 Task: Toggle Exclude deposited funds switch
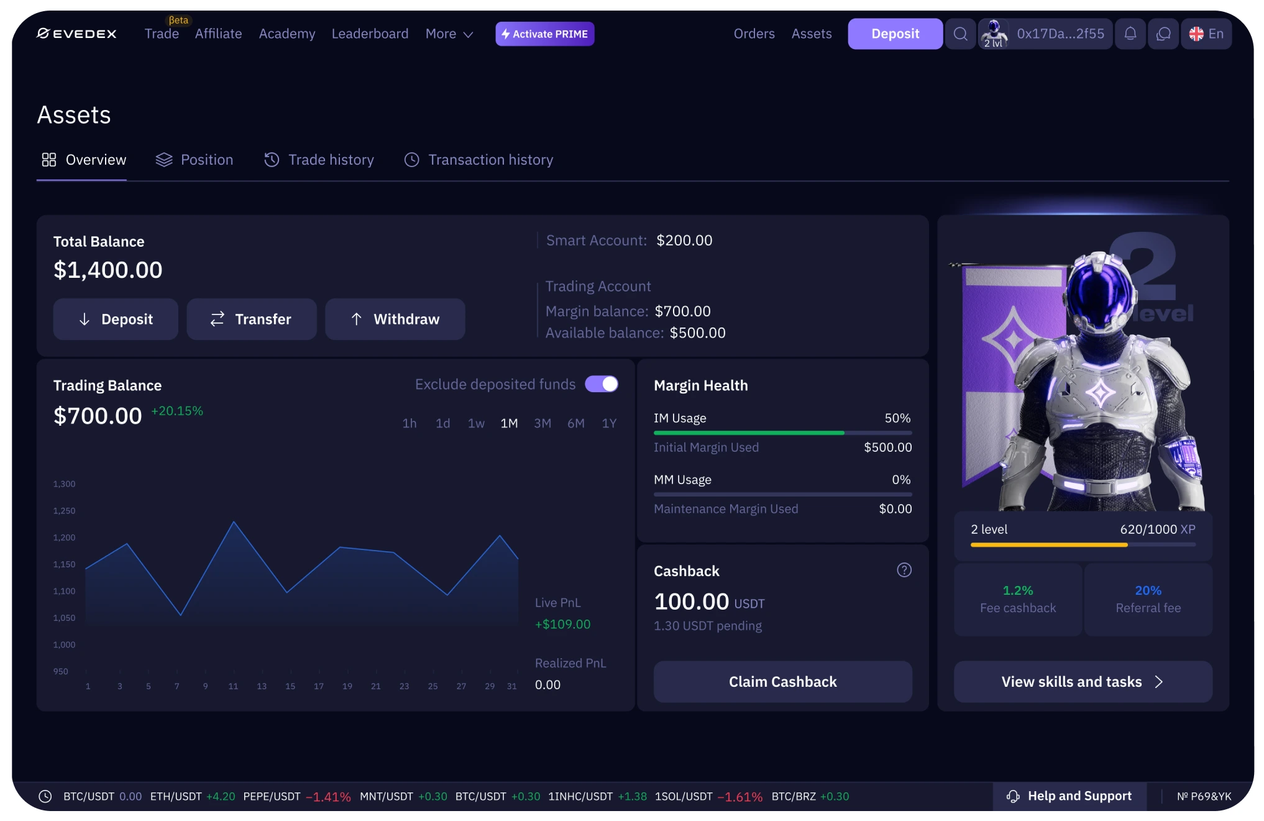click(601, 384)
